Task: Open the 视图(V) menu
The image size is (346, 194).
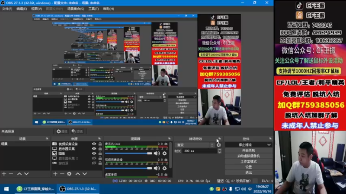Action: [x=36, y=9]
